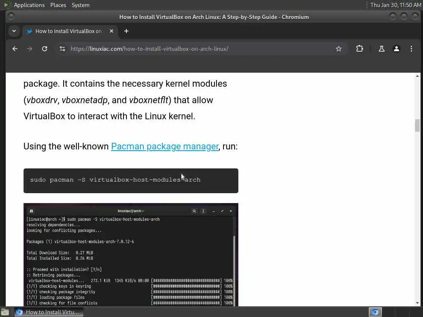Close the VirtualBox guide tab
The image size is (423, 317).
click(x=112, y=31)
